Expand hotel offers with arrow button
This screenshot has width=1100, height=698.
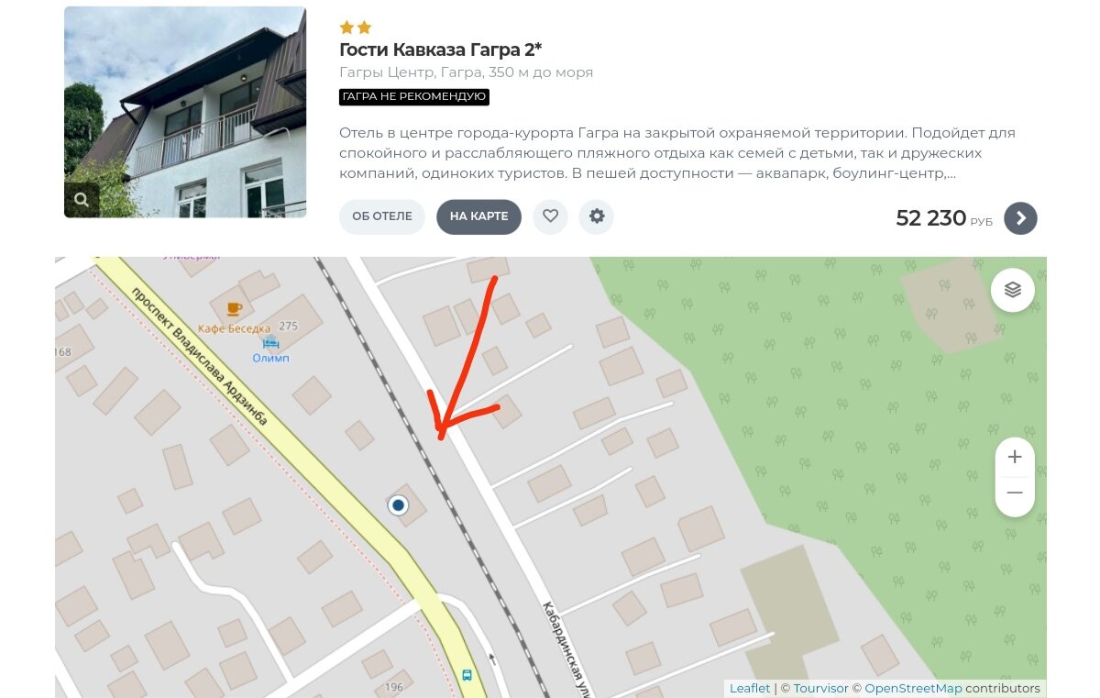[1020, 218]
